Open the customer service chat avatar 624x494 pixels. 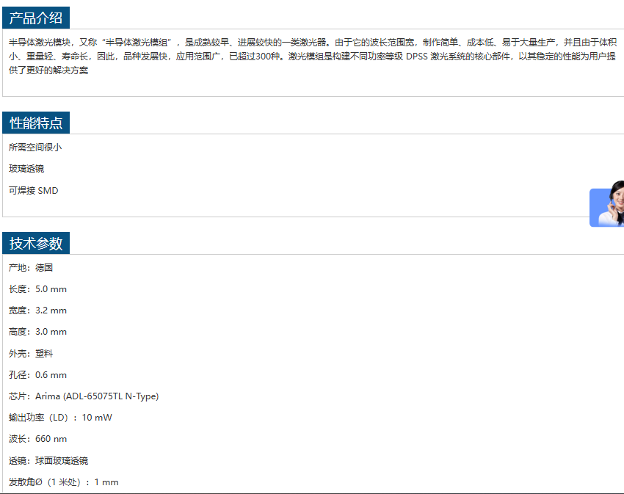pos(608,206)
